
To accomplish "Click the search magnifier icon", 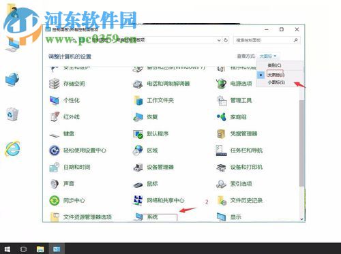I will coord(295,40).
